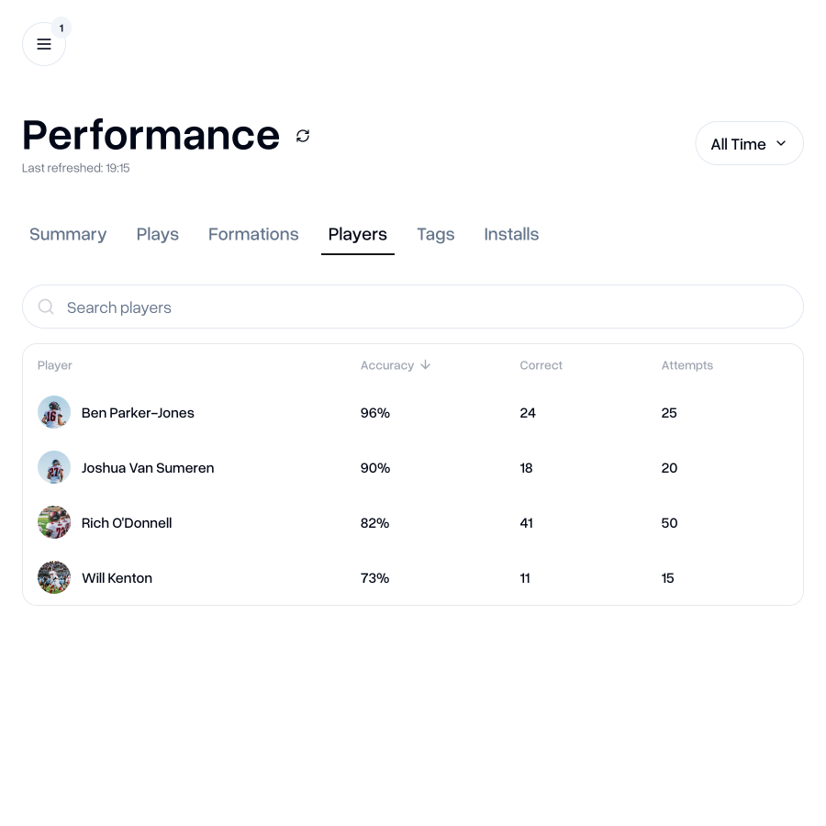The height and width of the screenshot is (826, 826).
Task: Open Rich O'Donnell's player details
Action: (x=127, y=522)
